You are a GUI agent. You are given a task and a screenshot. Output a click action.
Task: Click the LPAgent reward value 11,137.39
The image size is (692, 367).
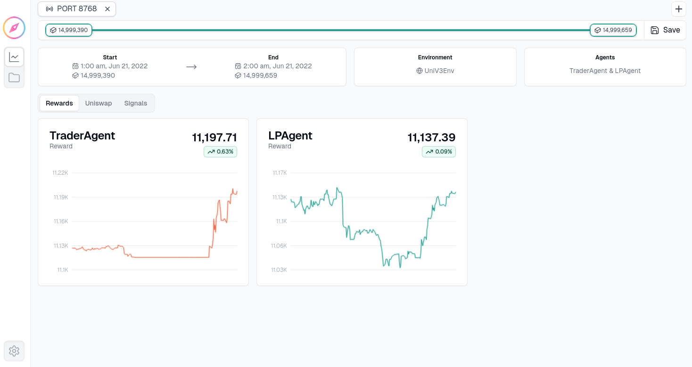pos(432,138)
